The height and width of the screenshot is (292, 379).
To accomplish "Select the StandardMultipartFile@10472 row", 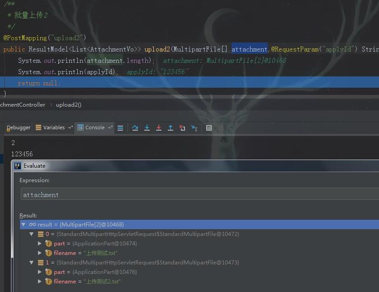I will (x=199, y=234).
